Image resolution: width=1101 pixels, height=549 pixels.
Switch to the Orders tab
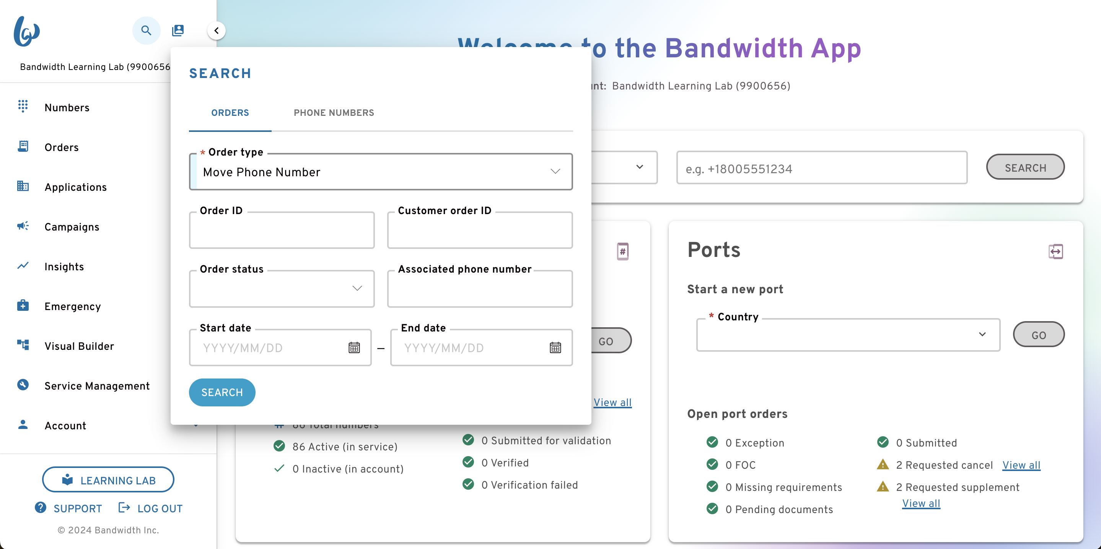(x=230, y=113)
